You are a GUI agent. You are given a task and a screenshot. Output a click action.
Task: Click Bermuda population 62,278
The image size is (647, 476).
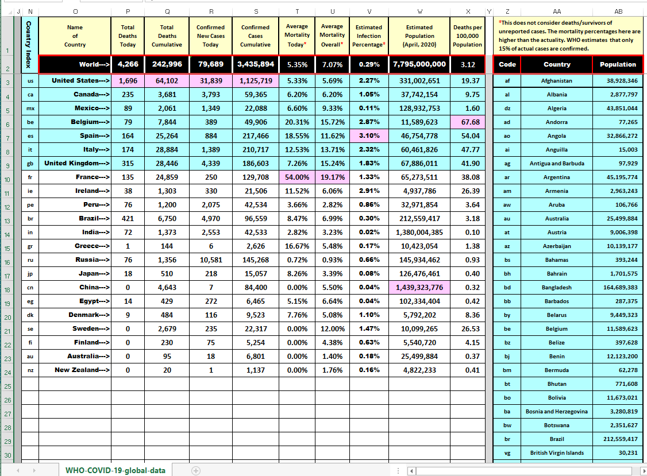618,370
